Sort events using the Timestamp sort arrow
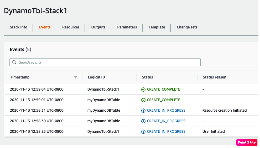The height and width of the screenshot is (148, 260). [x=76, y=77]
